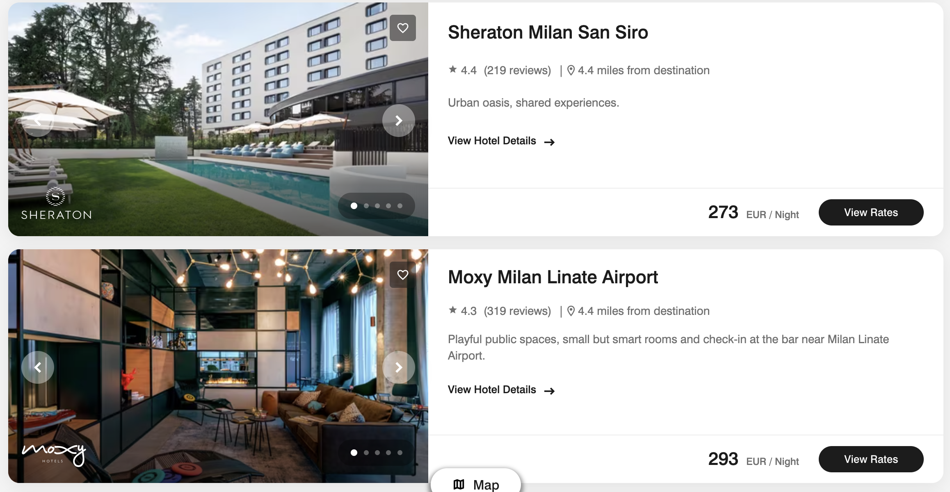Go back to previous Moxy hotel image
This screenshot has width=950, height=492.
[38, 367]
